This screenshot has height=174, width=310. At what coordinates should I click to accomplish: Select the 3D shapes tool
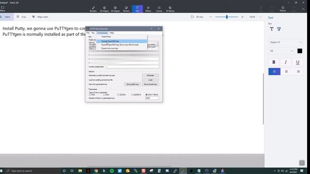click(x=115, y=9)
